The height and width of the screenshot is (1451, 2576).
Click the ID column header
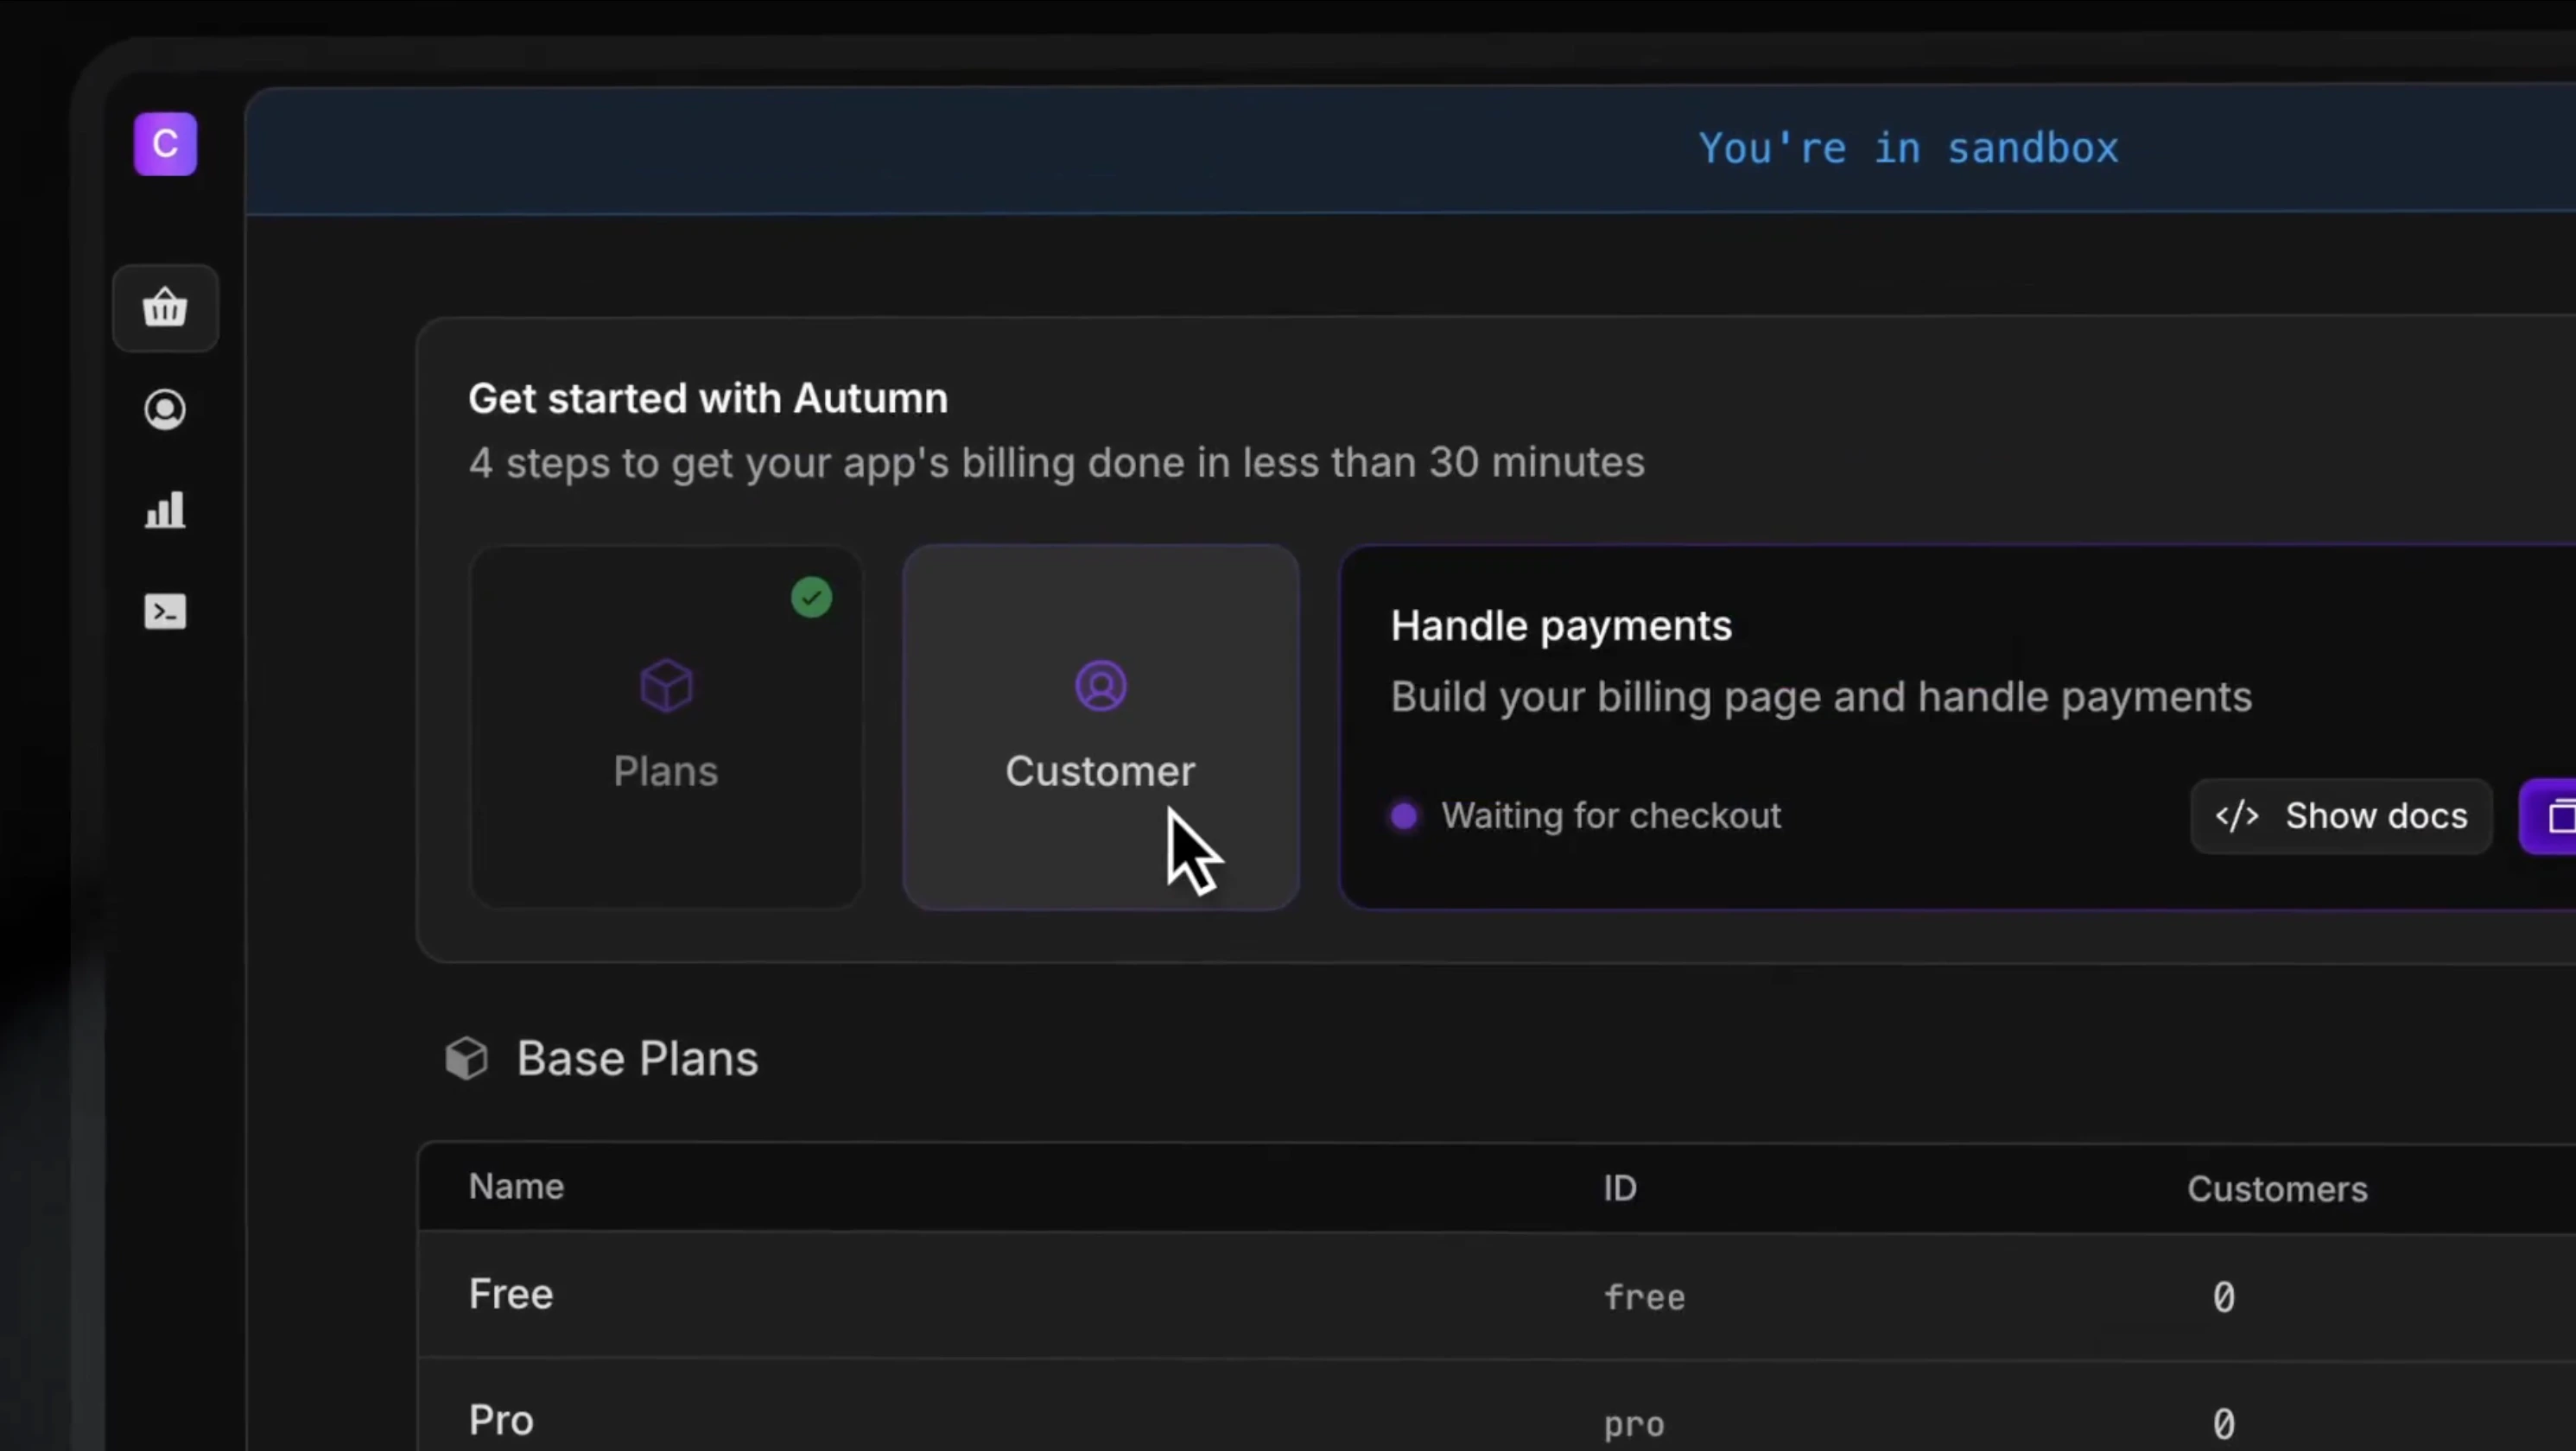[1620, 1188]
